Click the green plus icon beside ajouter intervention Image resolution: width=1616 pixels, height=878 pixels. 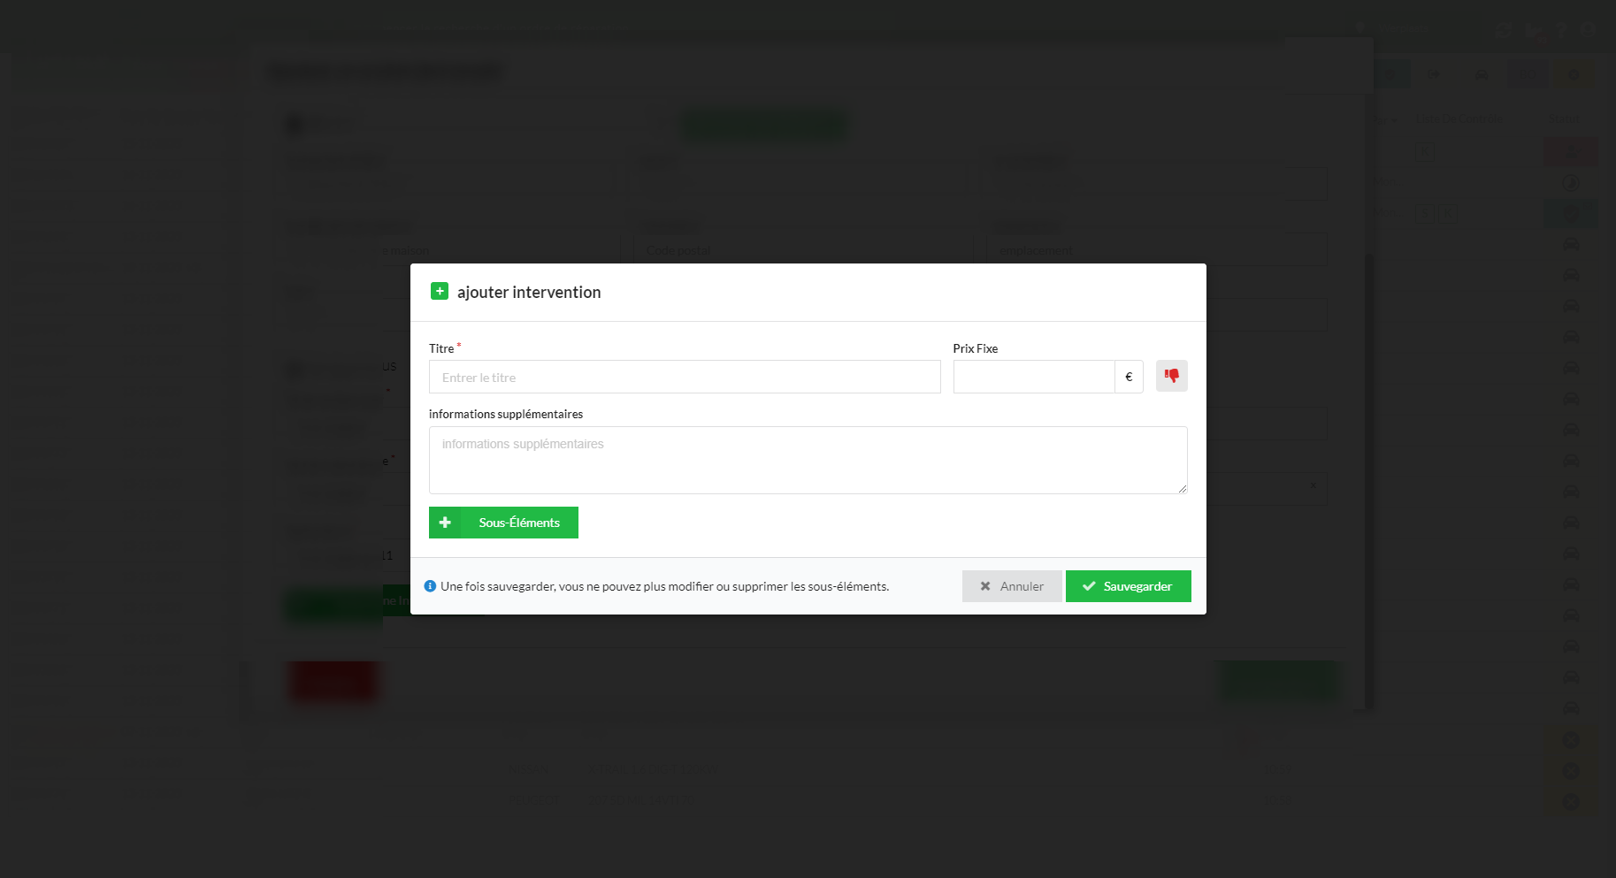click(x=440, y=291)
